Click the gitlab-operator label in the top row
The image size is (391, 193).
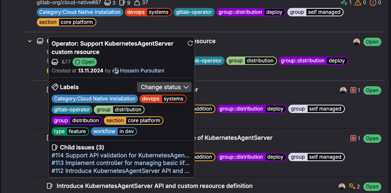click(x=194, y=12)
